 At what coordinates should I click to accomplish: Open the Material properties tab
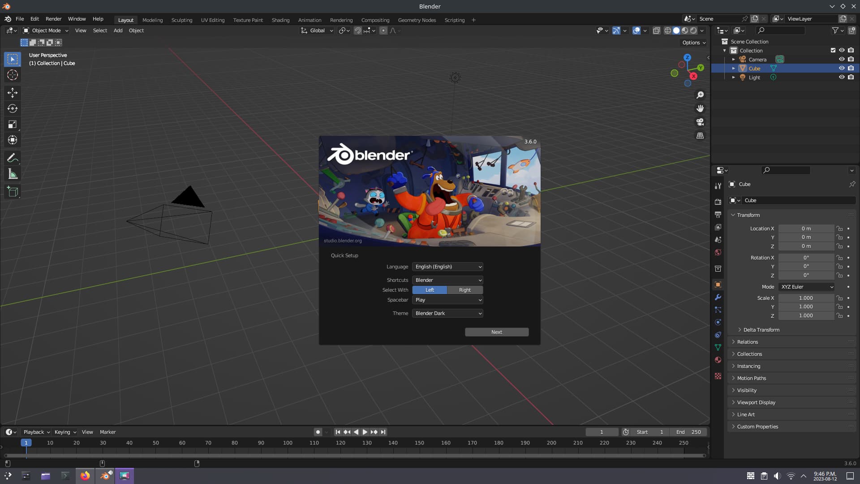[718, 360]
